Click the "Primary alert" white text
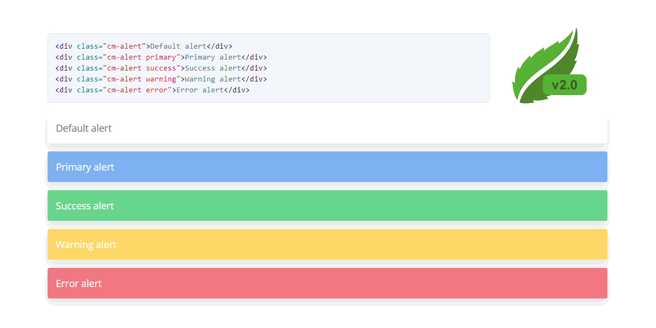The image size is (656, 328). coord(85,167)
